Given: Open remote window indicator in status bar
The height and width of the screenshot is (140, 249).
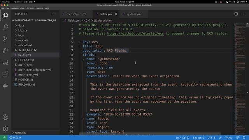Looking at the screenshot, I should 4,138.
